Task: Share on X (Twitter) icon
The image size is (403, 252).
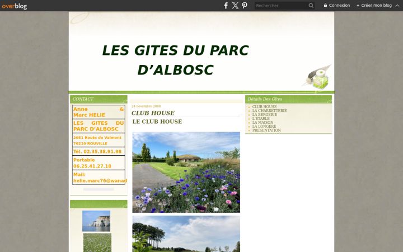Action: (235, 6)
